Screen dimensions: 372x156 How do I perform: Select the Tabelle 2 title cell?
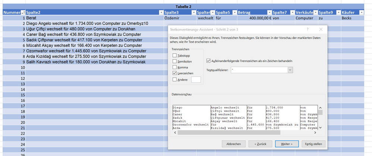(x=183, y=7)
